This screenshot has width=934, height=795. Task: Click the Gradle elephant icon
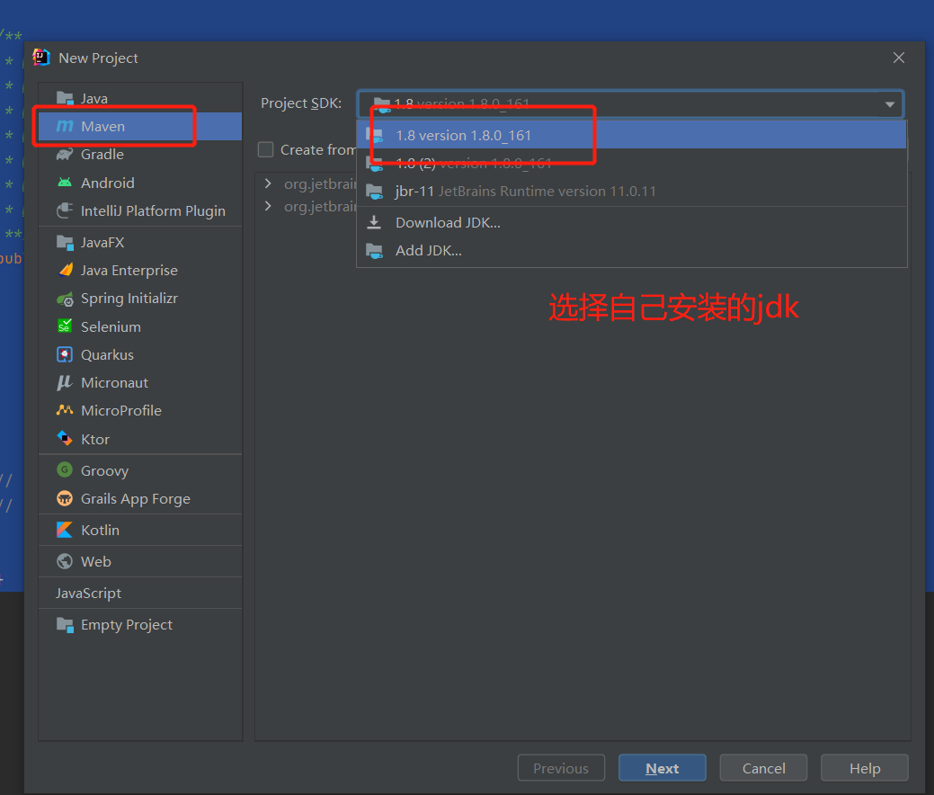coord(65,155)
